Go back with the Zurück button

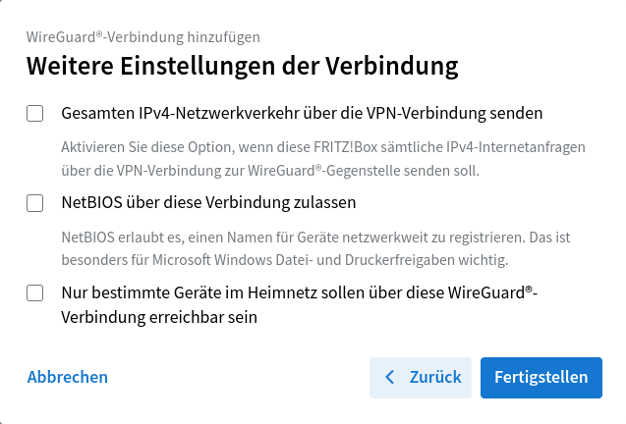(421, 377)
